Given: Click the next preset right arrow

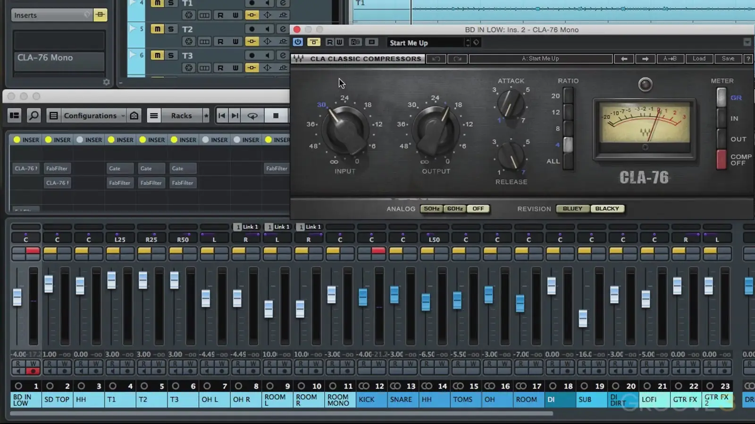Looking at the screenshot, I should tap(645, 59).
